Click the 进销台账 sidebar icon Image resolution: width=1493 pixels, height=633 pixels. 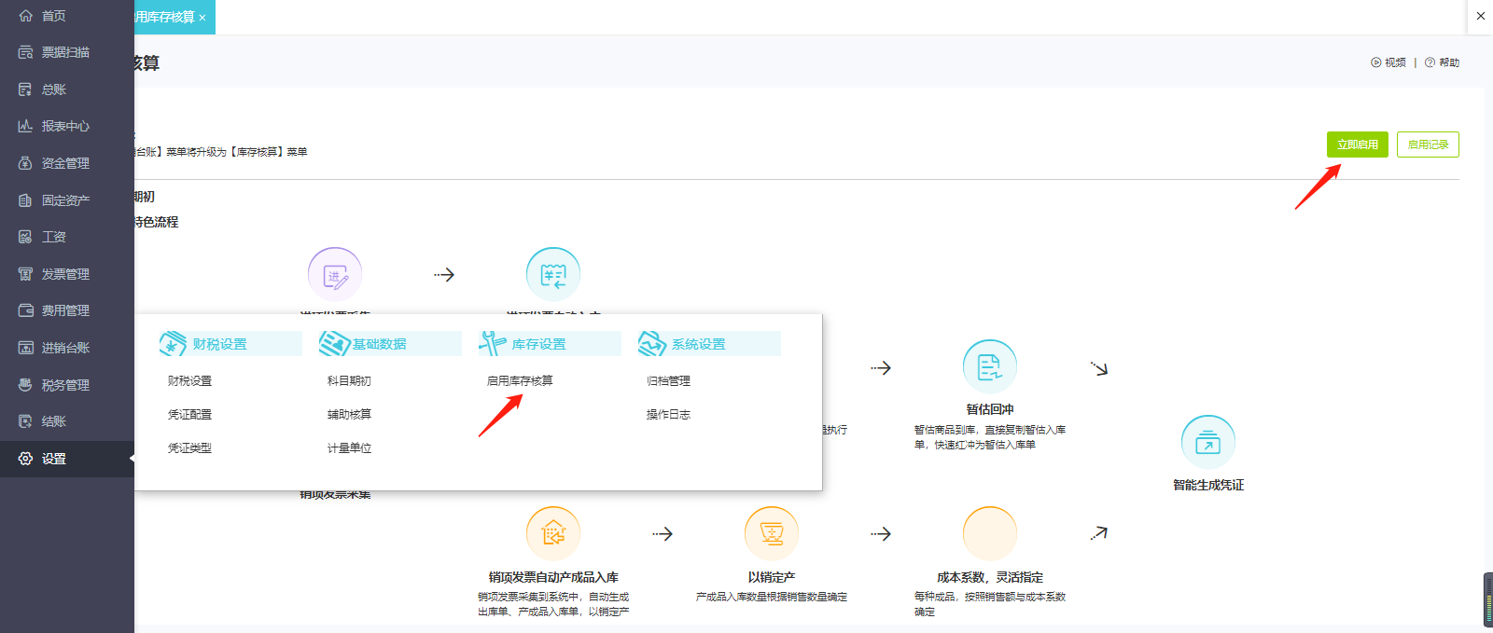(25, 348)
